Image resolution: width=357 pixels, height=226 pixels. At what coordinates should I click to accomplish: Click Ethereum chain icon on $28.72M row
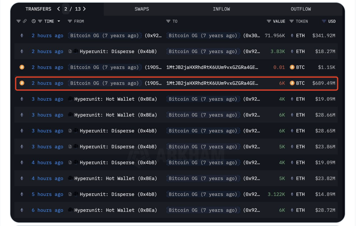tap(22, 210)
